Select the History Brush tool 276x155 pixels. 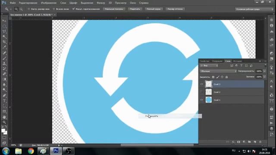pos(4,69)
